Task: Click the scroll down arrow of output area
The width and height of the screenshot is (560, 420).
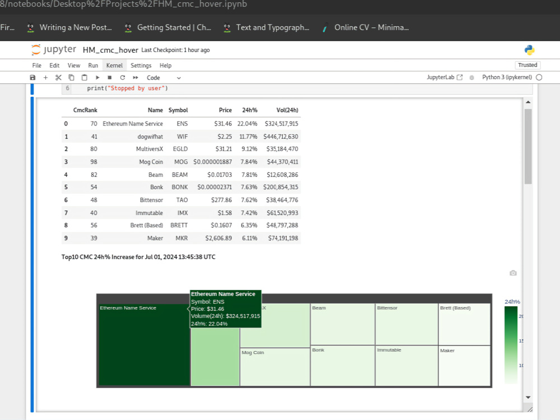Action: click(528, 397)
